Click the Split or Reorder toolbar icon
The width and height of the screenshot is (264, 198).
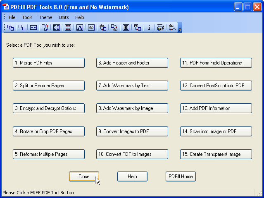click(x=22, y=28)
